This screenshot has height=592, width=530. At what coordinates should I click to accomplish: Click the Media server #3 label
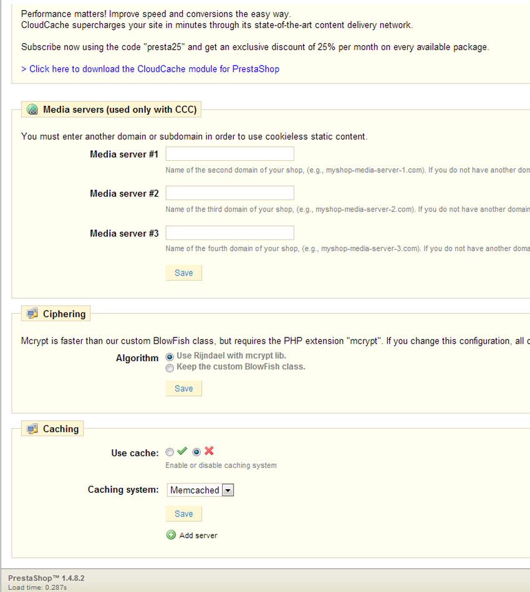(x=124, y=234)
